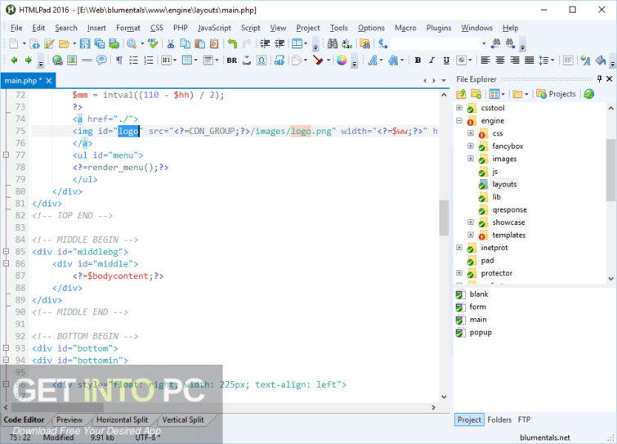Toggle the File Explorer pin
The width and height of the screenshot is (617, 444).
pos(599,78)
